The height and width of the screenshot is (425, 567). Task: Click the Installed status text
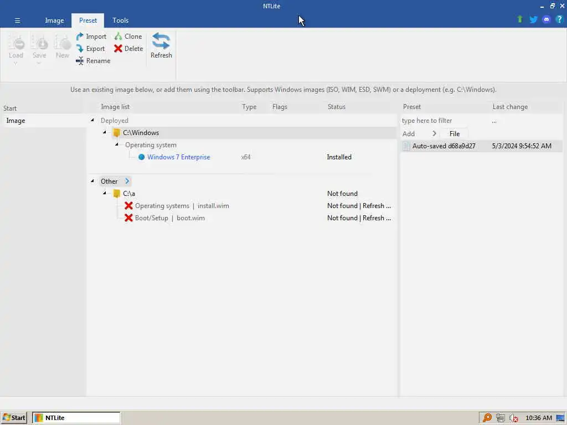point(339,157)
